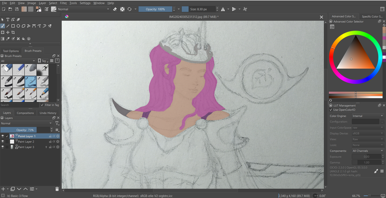Uncheck Filter in Tag checkbox

(42, 105)
